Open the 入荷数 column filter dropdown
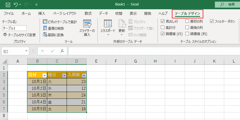The width and height of the screenshot is (240, 120). tap(84, 75)
